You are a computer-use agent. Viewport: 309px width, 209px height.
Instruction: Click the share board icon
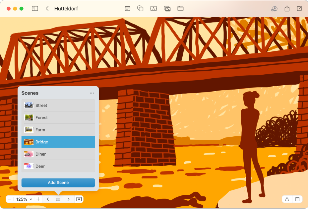click(x=287, y=9)
